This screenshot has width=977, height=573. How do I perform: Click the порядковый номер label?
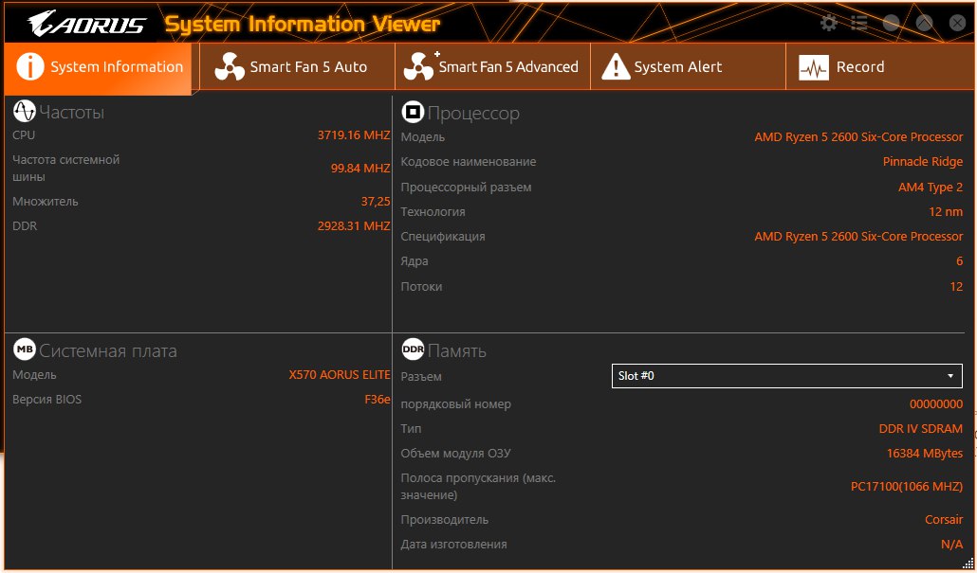pos(455,404)
